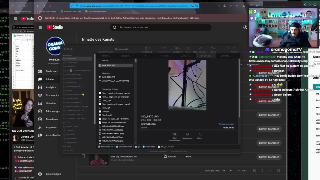
Task: Switch to Finder tab '__final ver...'
Action: pyautogui.click(x=185, y=56)
